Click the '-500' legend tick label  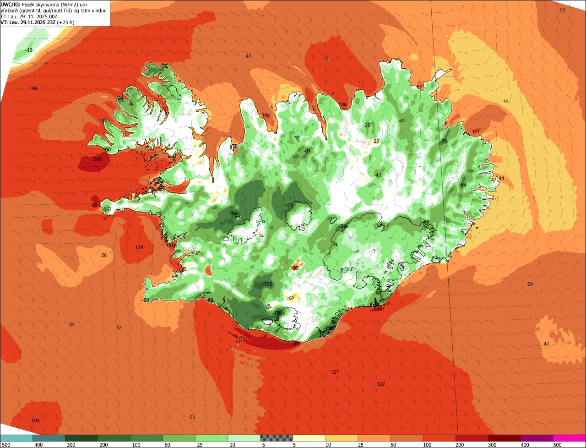[x=5, y=444]
